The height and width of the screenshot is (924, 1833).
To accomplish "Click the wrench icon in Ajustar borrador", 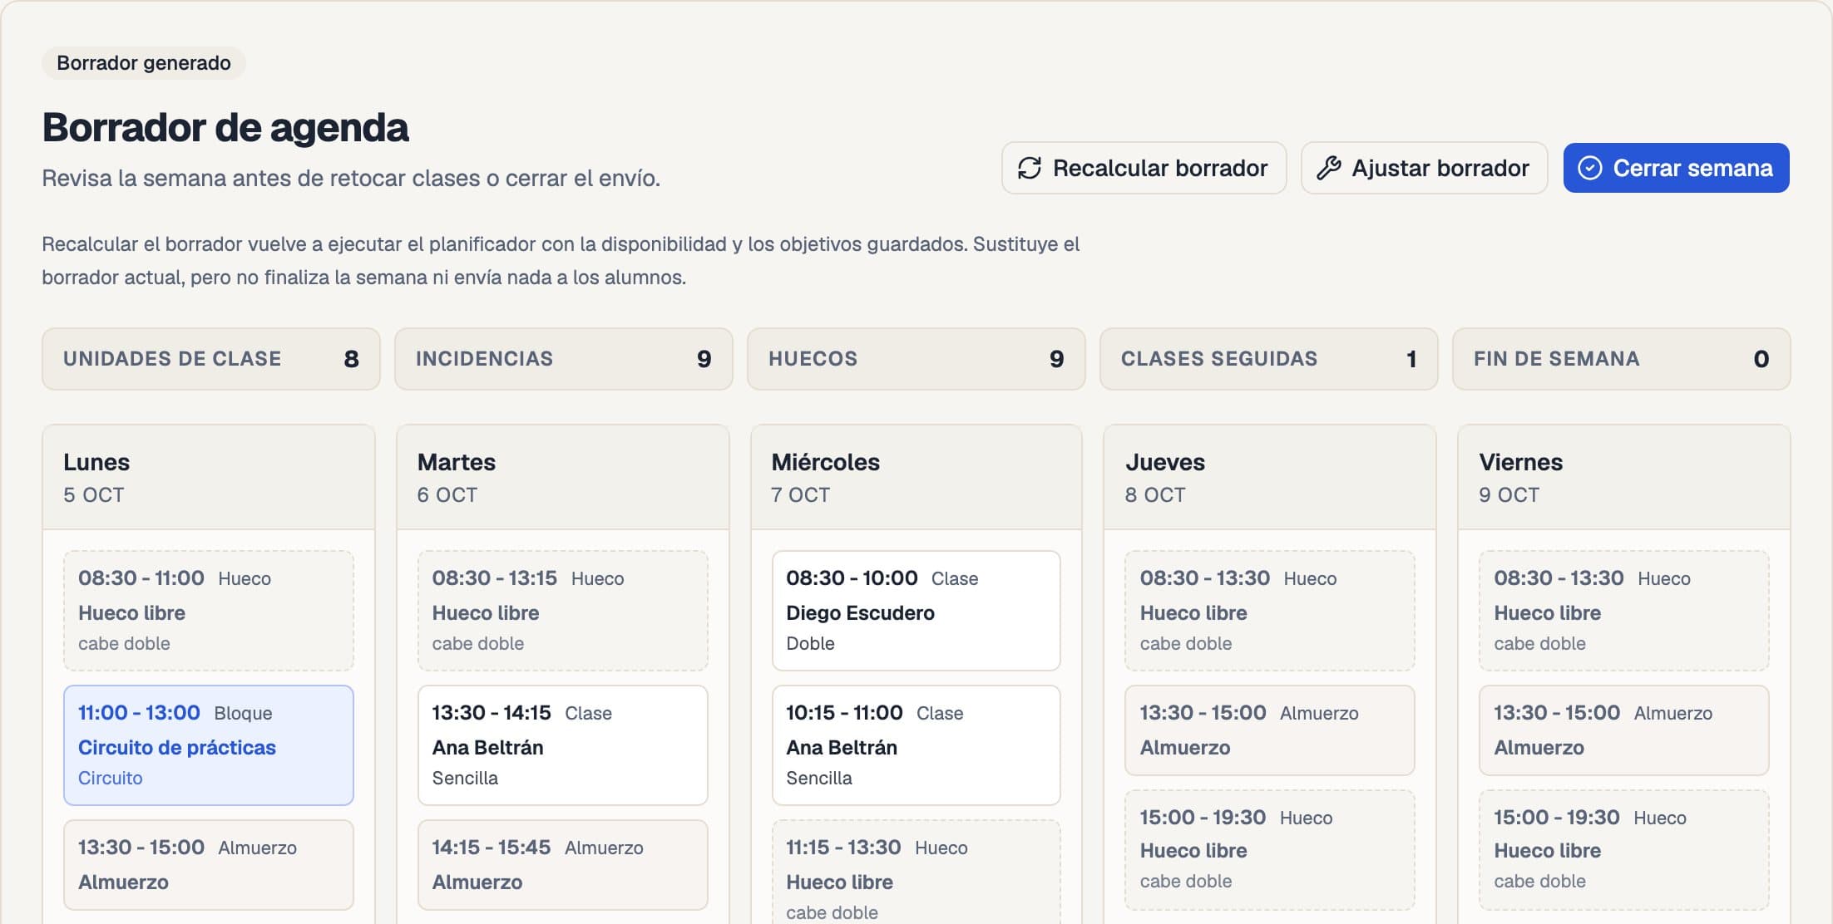I will pyautogui.click(x=1328, y=168).
